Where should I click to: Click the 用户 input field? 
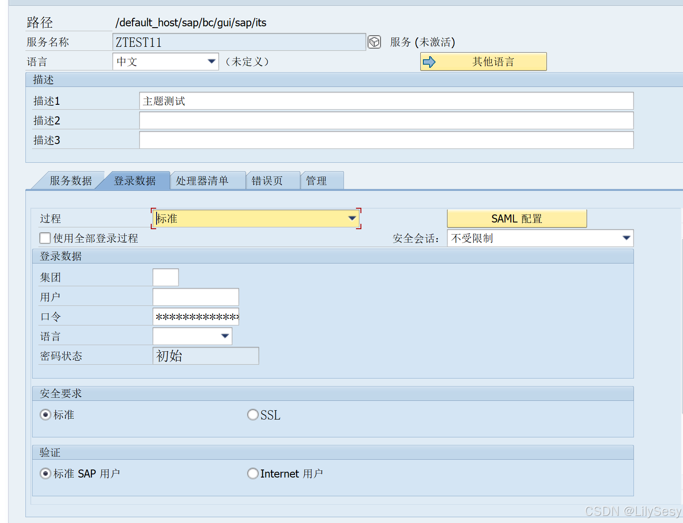[195, 297]
